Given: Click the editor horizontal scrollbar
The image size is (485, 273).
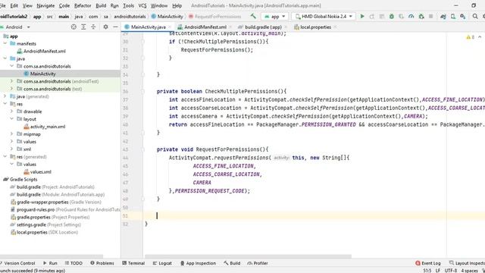Looking at the screenshot, I should pyautogui.click(x=248, y=256).
